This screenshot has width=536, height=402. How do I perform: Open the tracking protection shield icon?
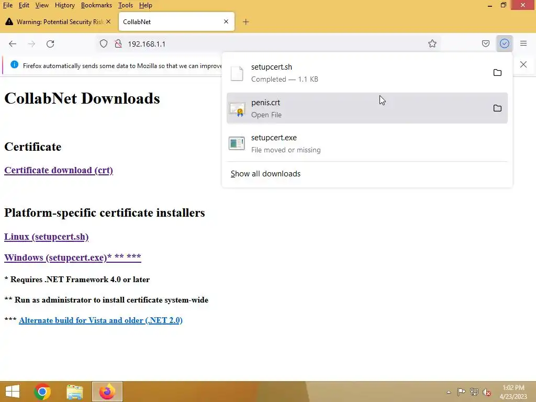[104, 44]
